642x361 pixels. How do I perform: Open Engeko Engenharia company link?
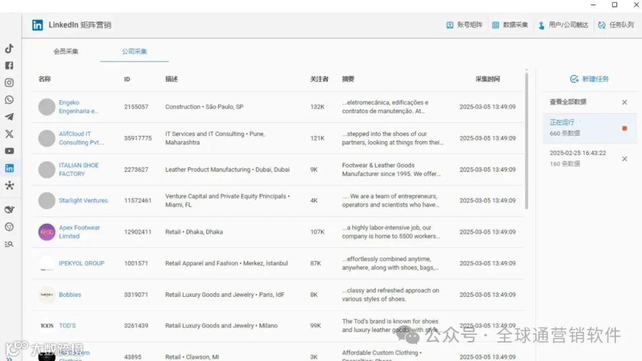click(78, 107)
